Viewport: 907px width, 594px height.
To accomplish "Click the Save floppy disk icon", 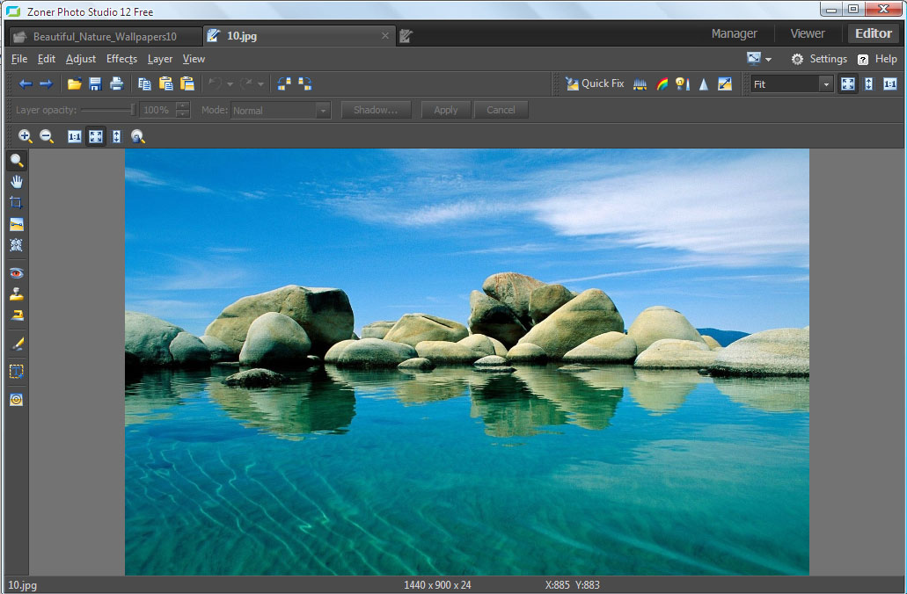I will tap(95, 83).
